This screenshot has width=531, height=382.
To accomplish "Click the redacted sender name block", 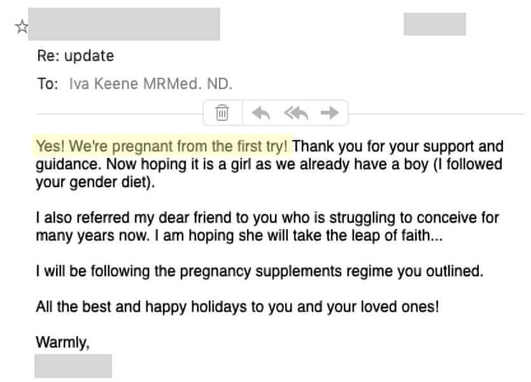I will point(124,24).
